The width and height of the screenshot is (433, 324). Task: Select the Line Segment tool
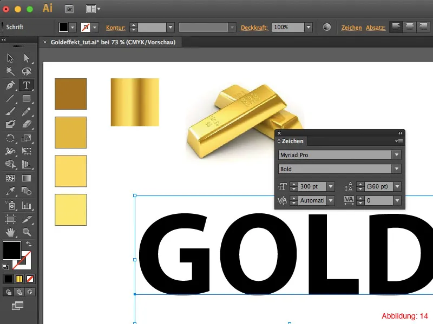click(x=10, y=98)
